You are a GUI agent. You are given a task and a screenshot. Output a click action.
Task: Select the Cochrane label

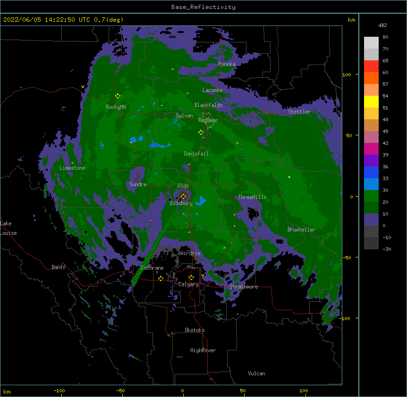(x=153, y=268)
